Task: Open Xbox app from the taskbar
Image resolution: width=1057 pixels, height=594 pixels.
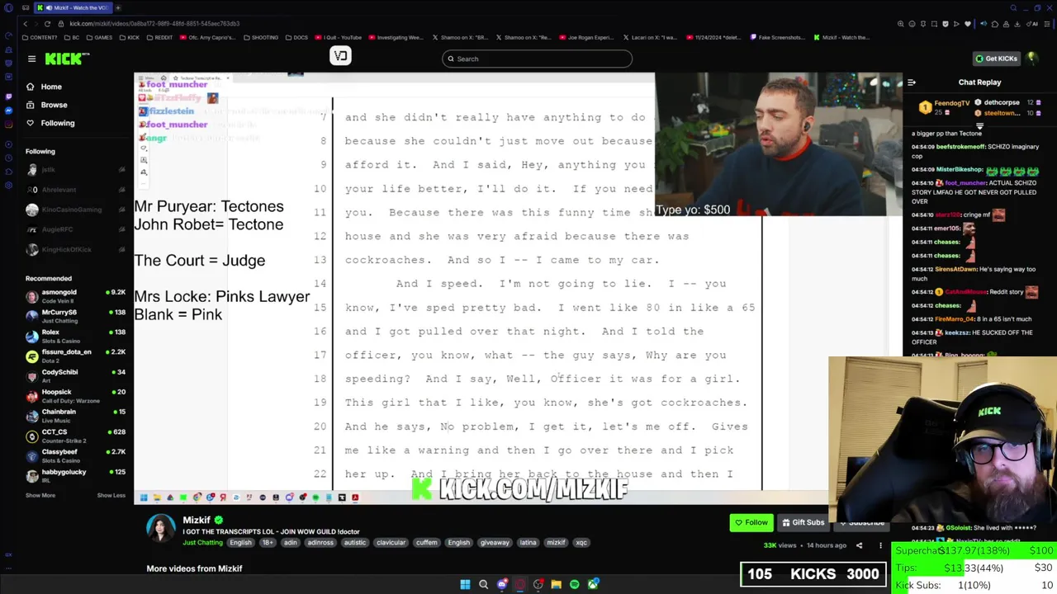Action: coord(593,584)
